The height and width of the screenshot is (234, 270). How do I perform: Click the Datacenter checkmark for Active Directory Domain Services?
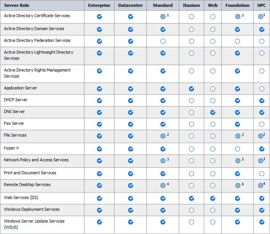[130, 29]
